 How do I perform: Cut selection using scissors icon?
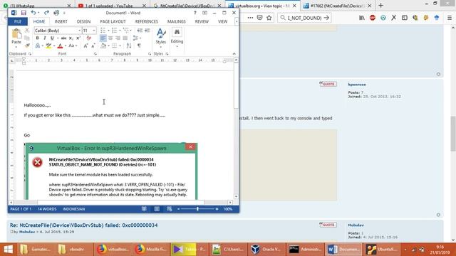tap(27, 31)
